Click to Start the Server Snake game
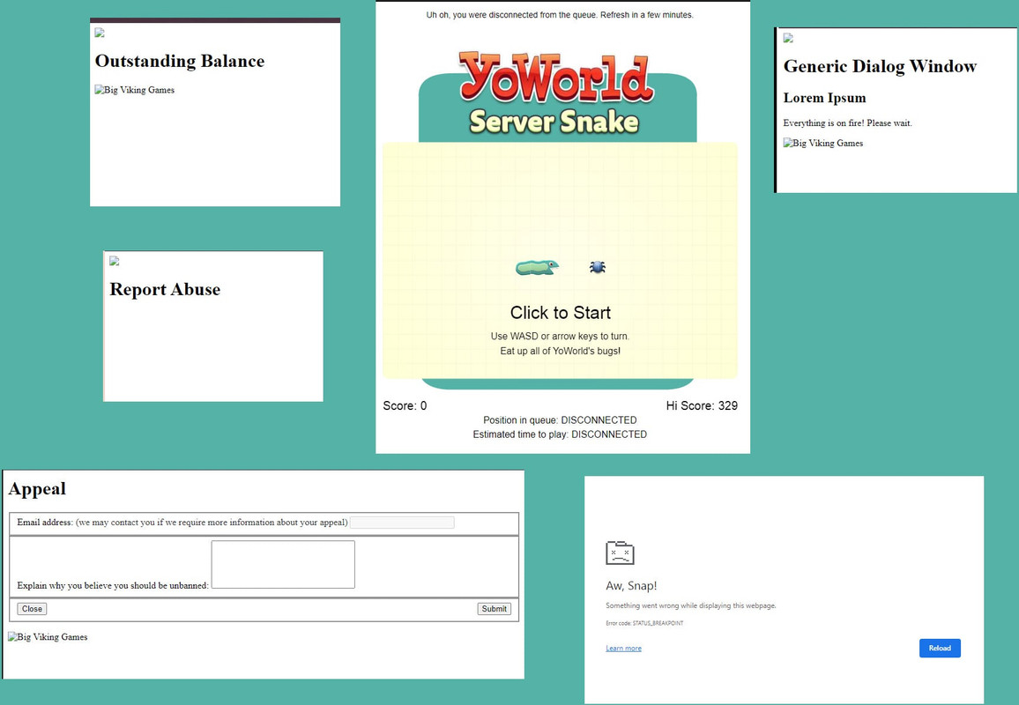The image size is (1019, 705). 561,313
